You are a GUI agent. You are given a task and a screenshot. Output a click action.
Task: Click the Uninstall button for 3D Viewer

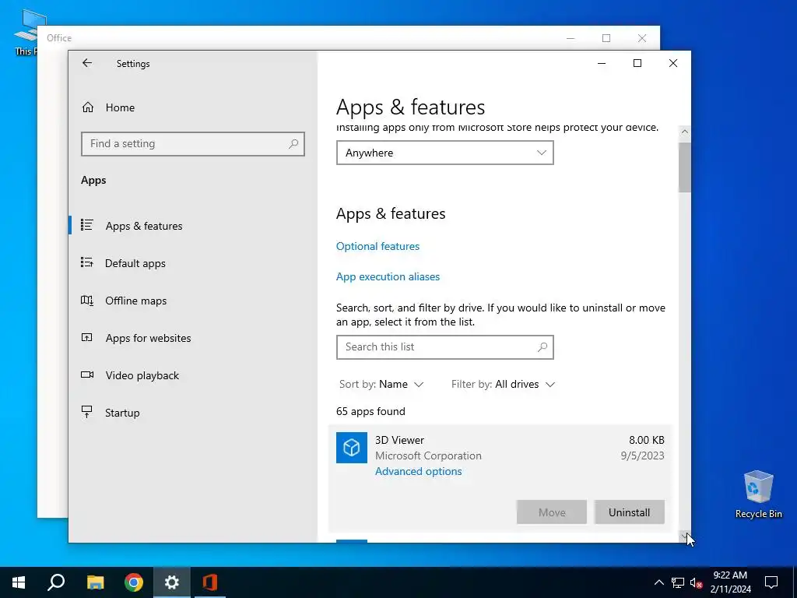point(629,512)
